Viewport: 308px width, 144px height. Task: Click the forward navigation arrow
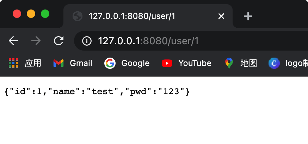tap(36, 41)
